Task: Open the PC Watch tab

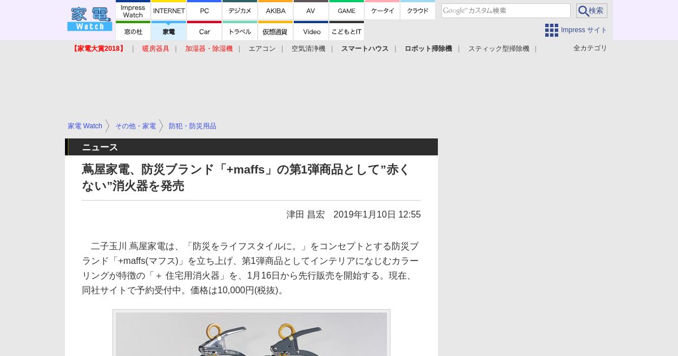Action: [x=205, y=10]
